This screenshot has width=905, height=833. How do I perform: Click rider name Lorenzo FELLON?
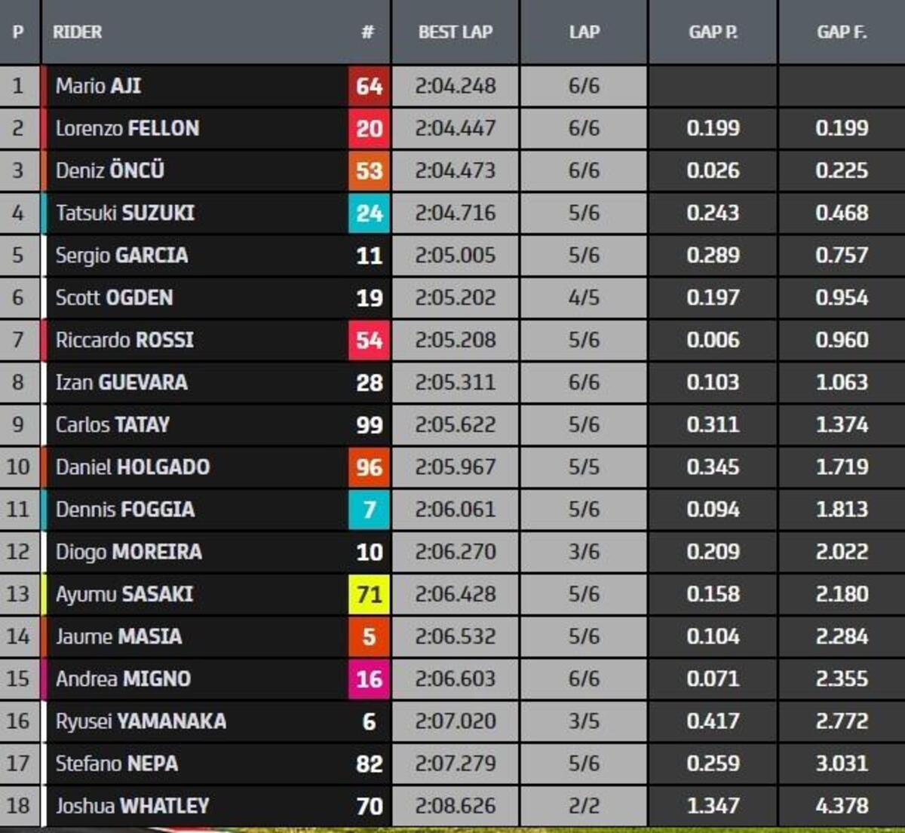127,128
